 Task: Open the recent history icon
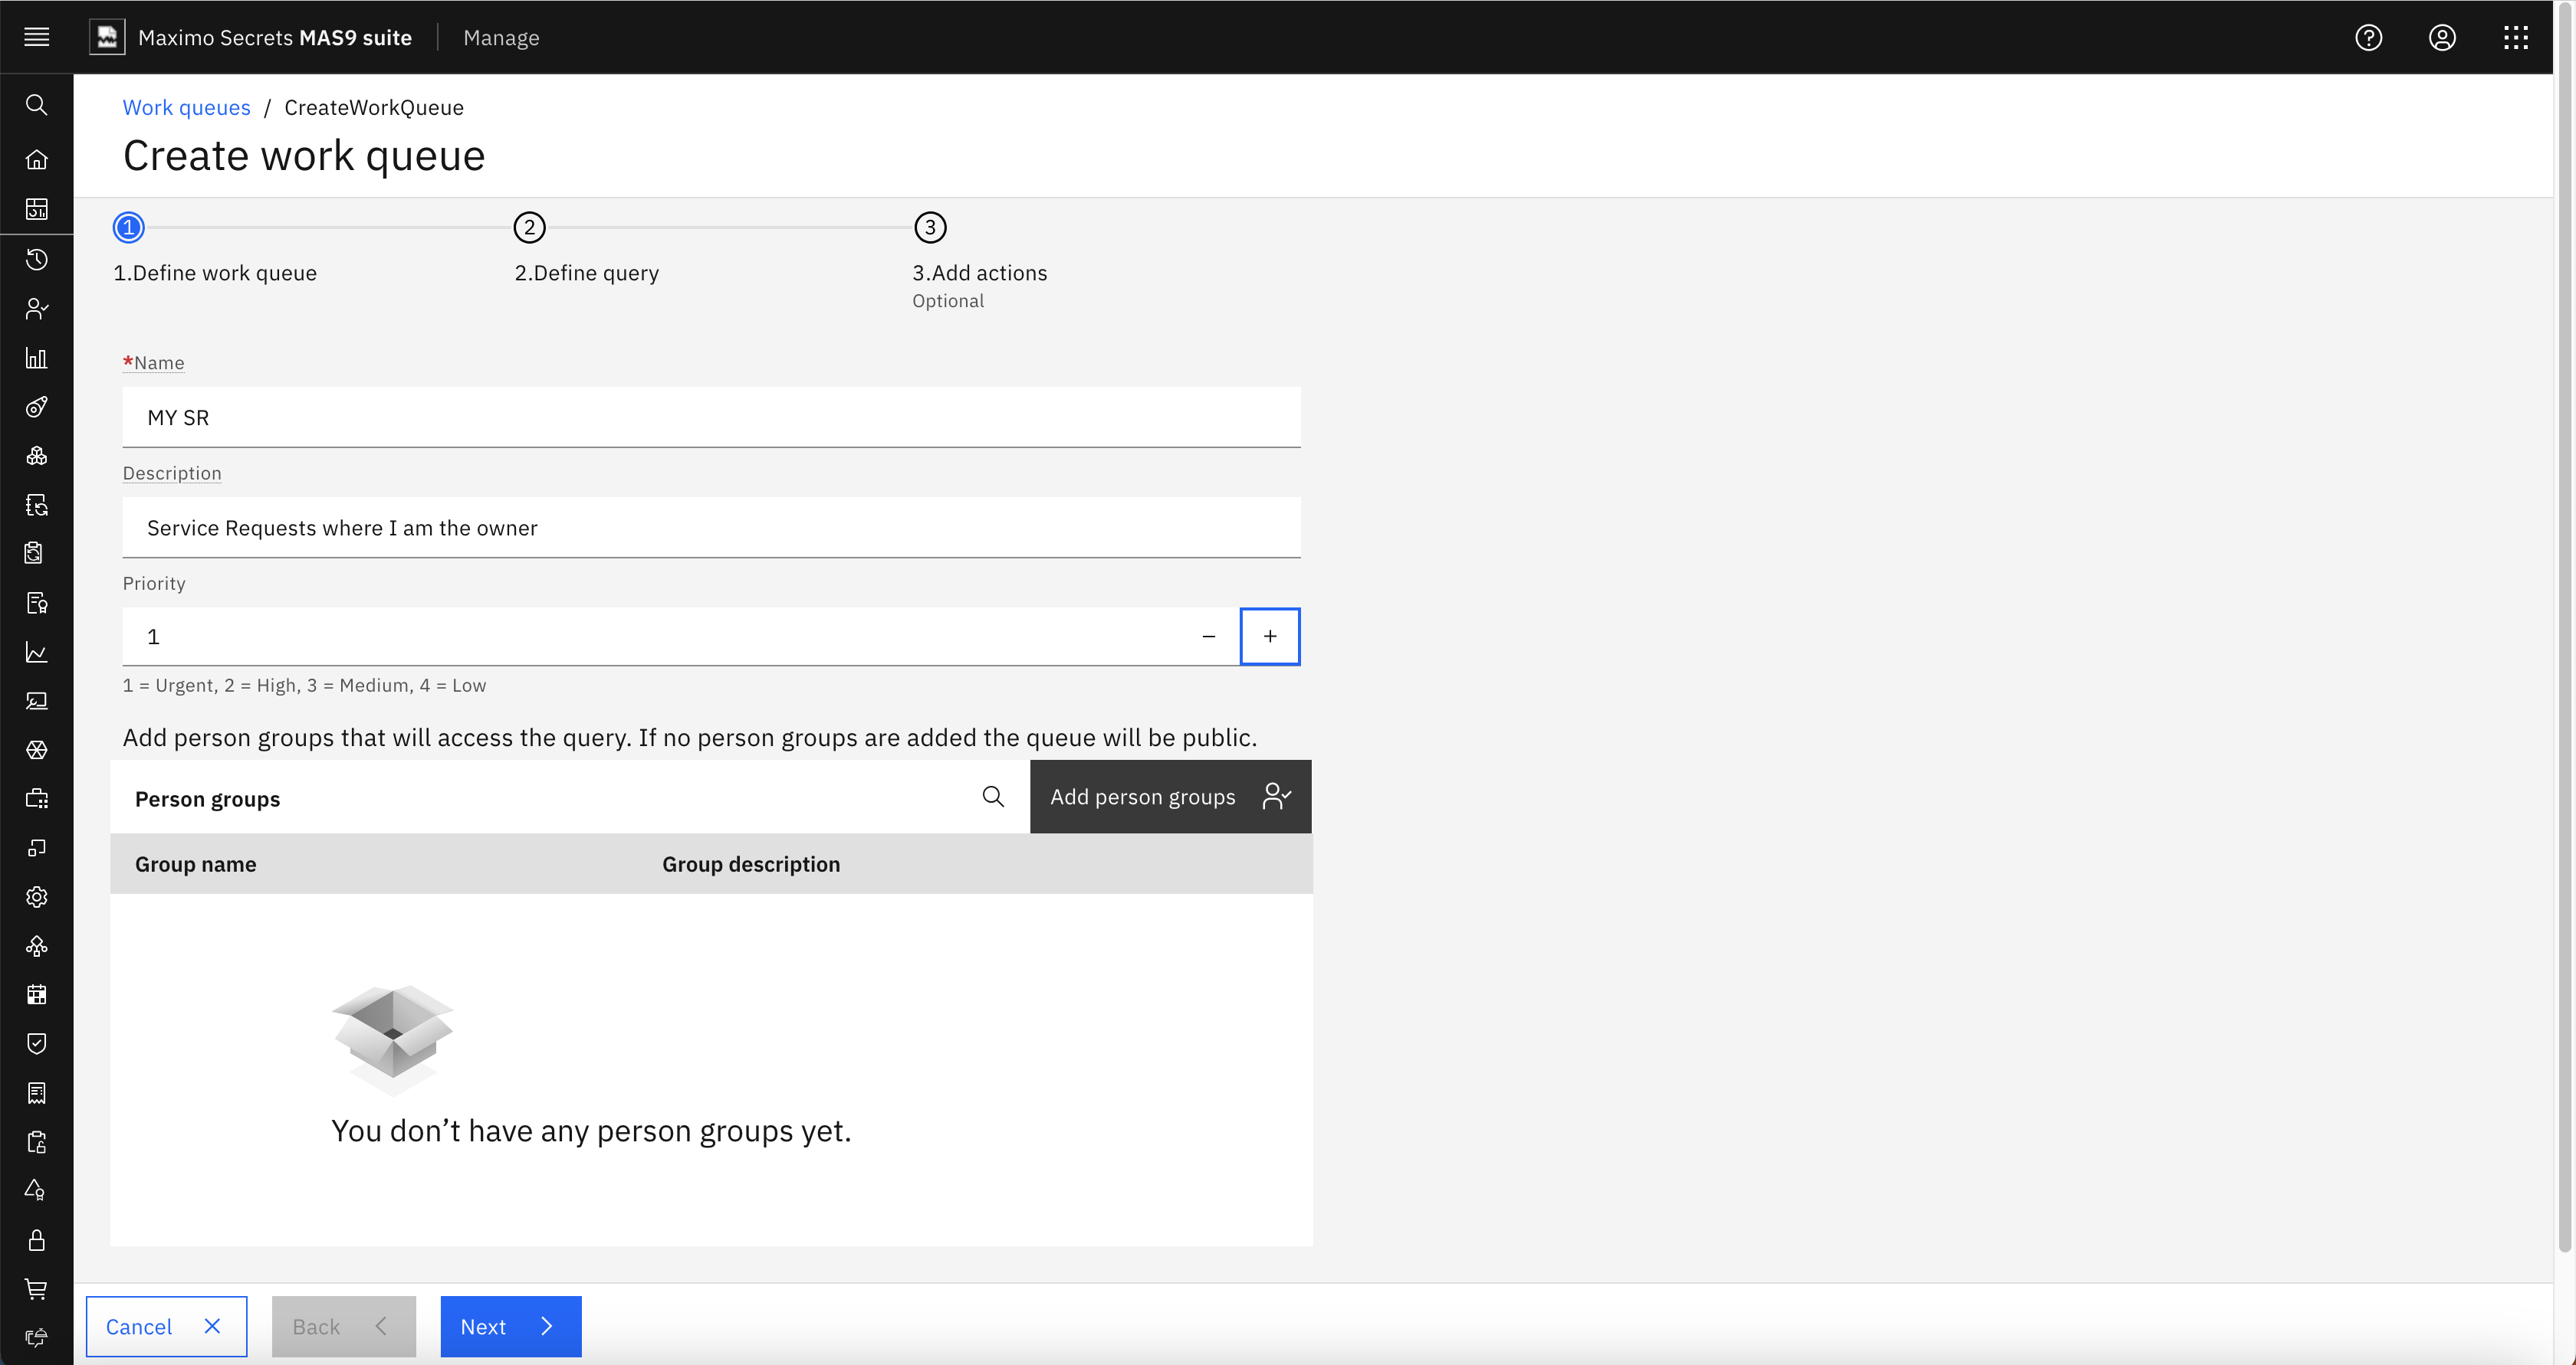coord(37,260)
